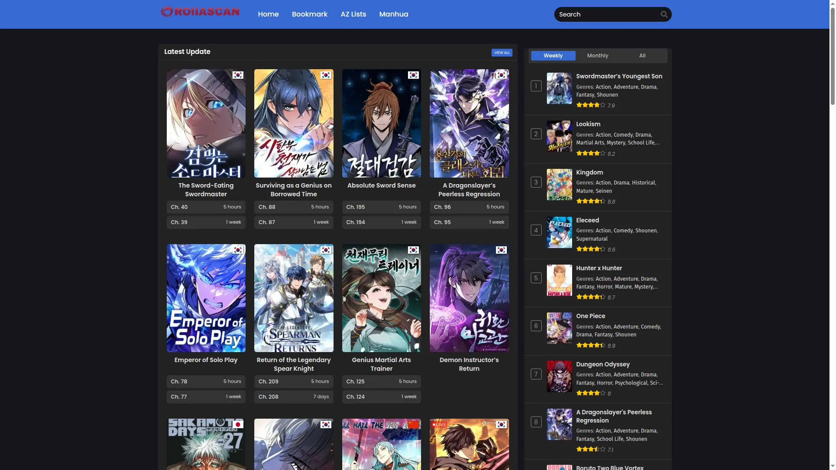Click the Sakamoto Days cover image
Screen dimensions: 836x470
(x=206, y=444)
